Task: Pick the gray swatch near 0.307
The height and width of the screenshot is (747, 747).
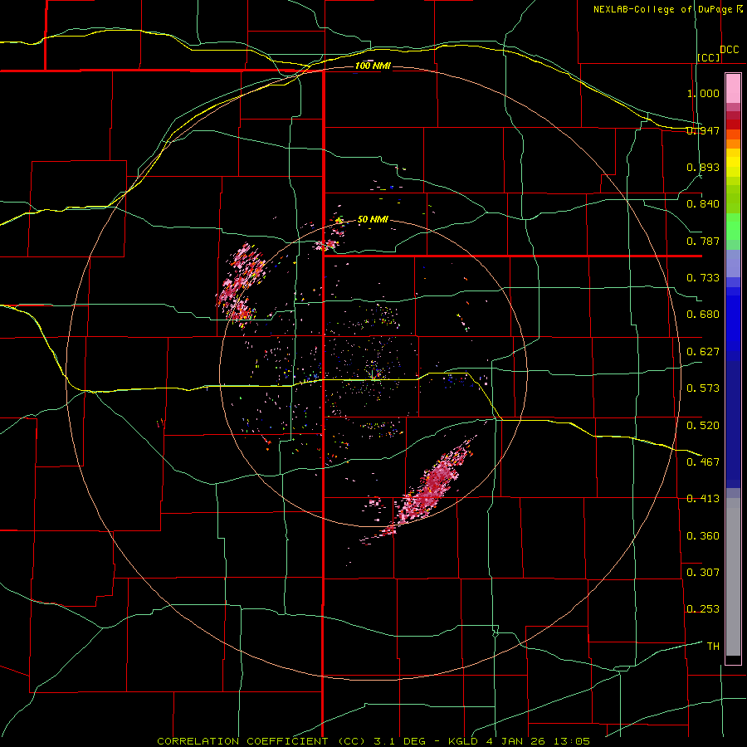Action: pyautogui.click(x=733, y=577)
